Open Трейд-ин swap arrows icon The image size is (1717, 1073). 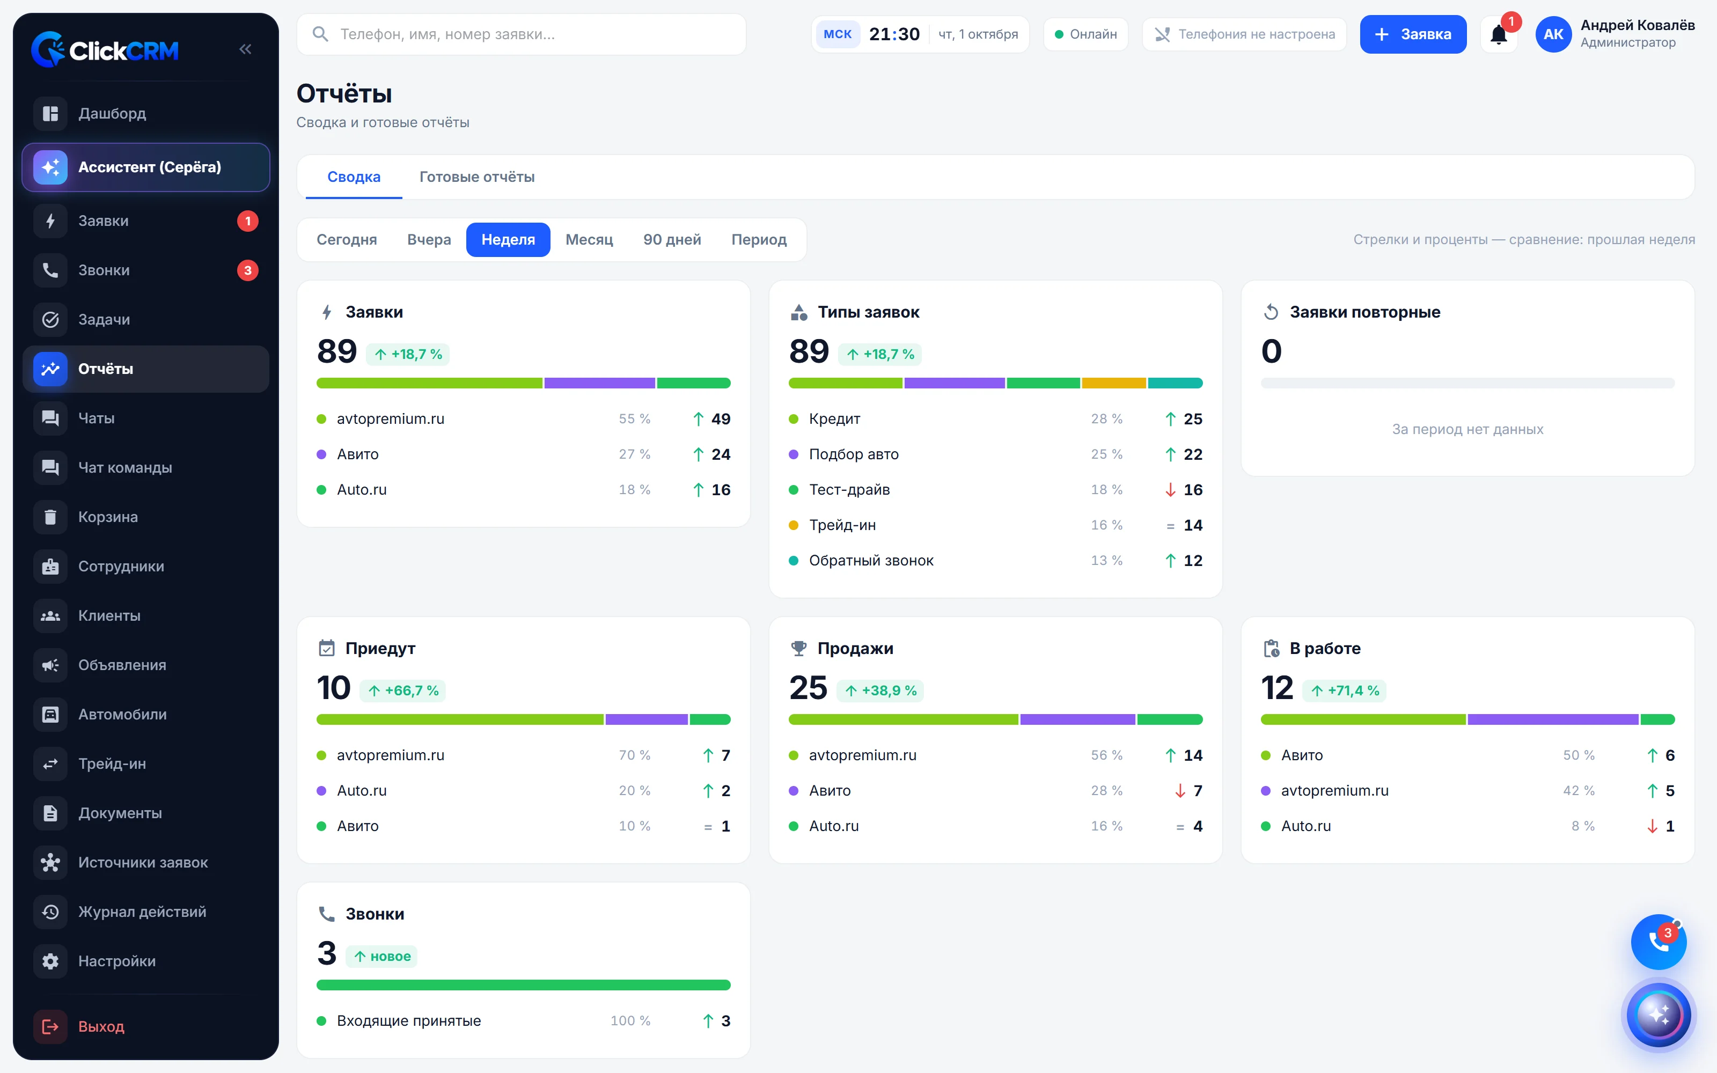50,763
